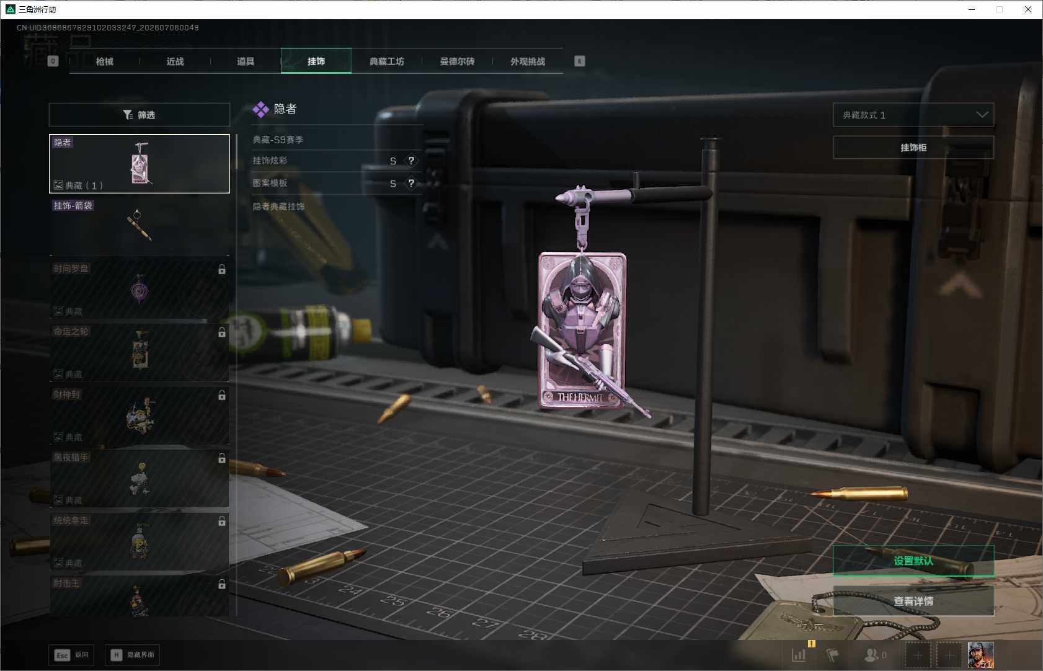Open the player avatar portrait

pyautogui.click(x=981, y=655)
